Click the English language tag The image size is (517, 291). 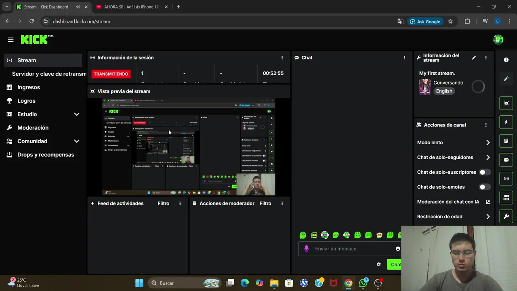pyautogui.click(x=444, y=91)
